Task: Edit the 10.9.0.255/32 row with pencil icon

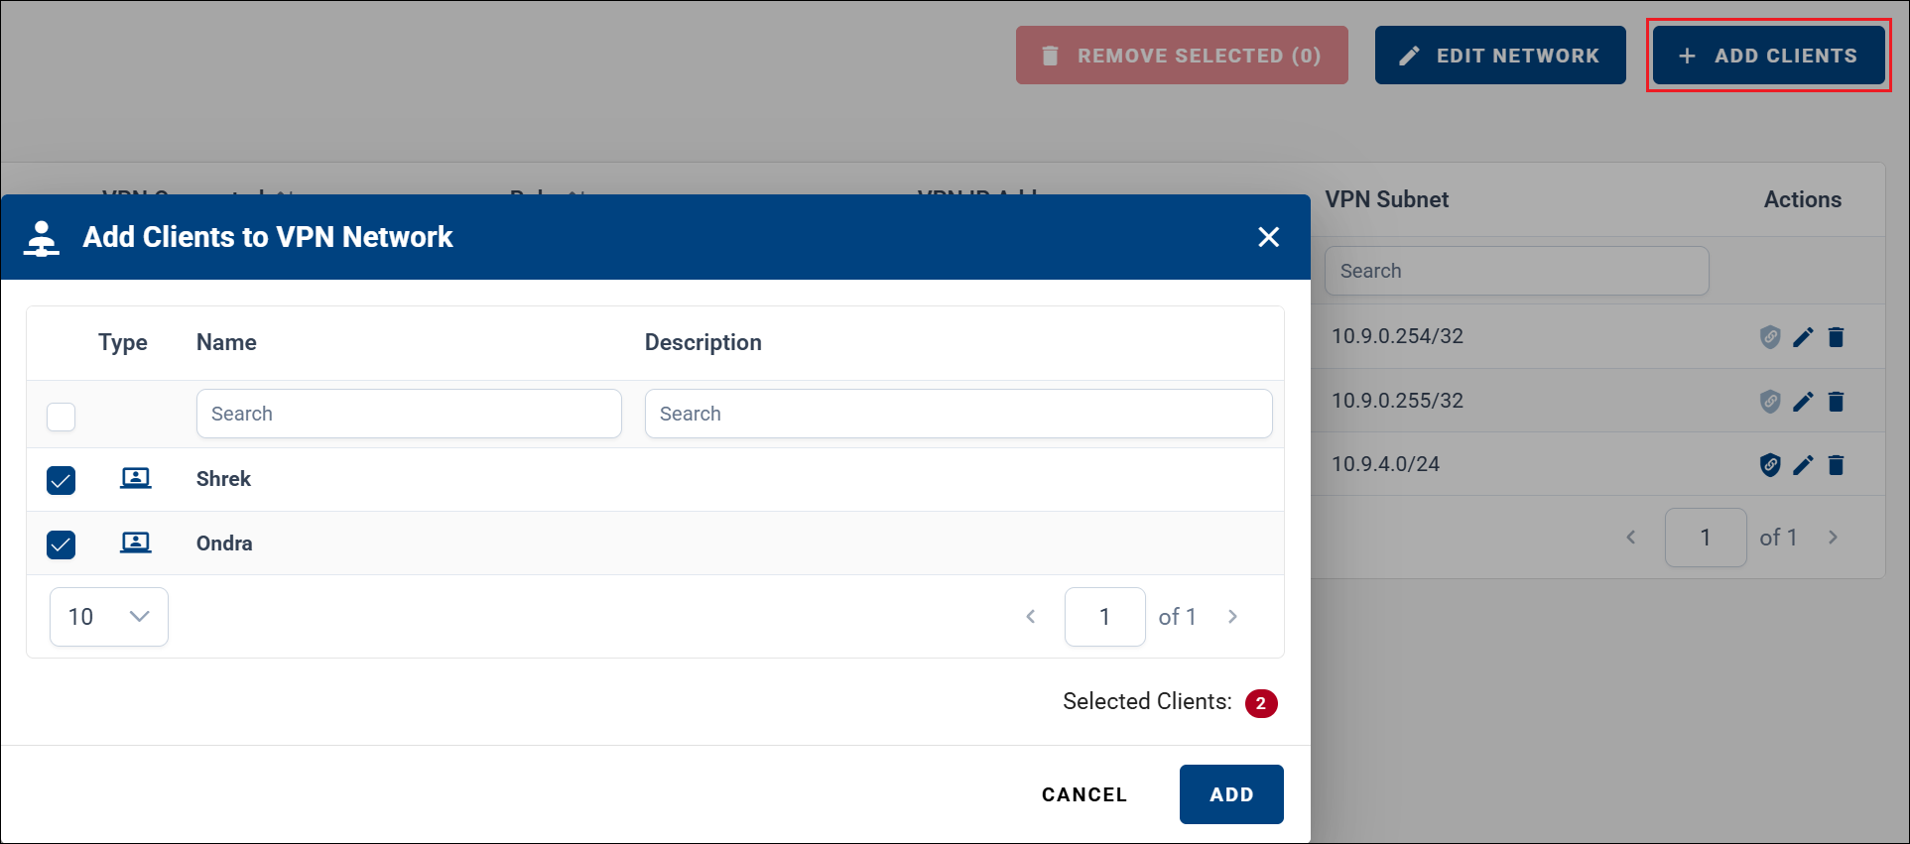Action: coord(1803,402)
